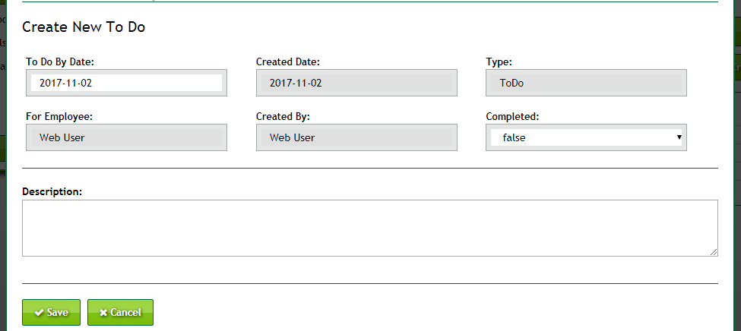Click the To Do By Date field
741x331 pixels.
click(126, 83)
